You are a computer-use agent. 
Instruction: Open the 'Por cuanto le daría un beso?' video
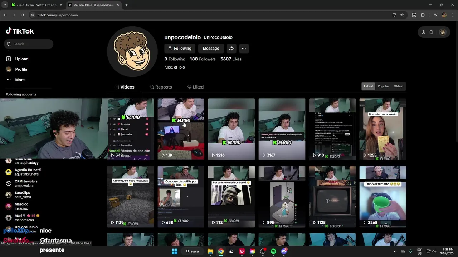pos(231,196)
